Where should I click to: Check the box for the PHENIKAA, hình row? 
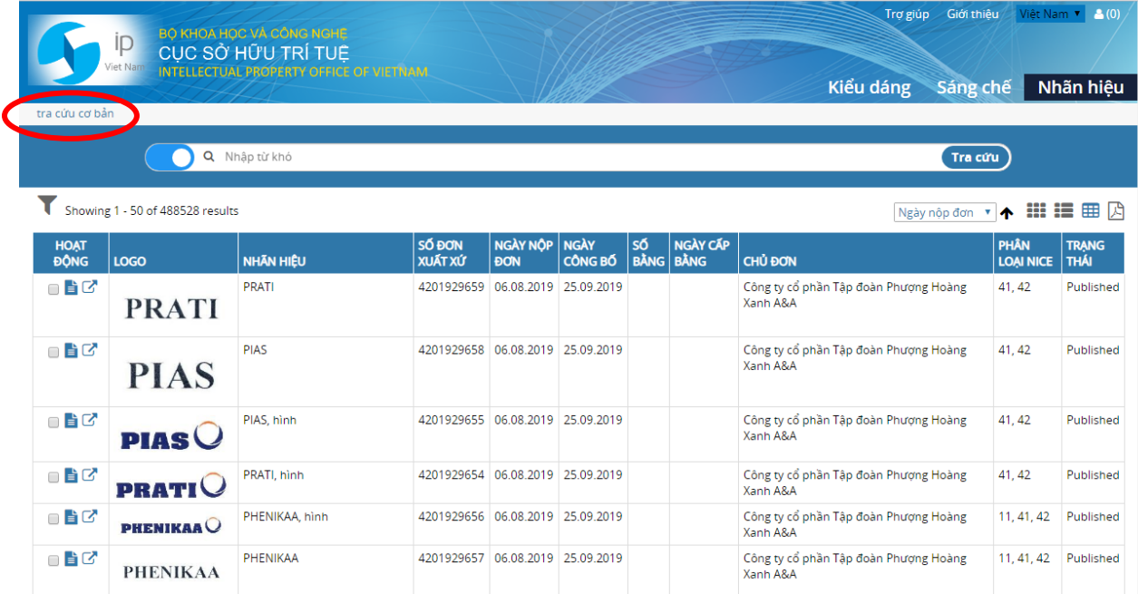coord(53,519)
